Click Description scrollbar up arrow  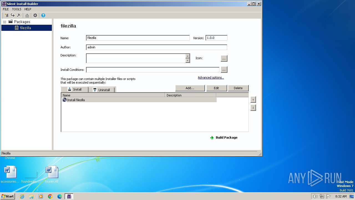188,56
